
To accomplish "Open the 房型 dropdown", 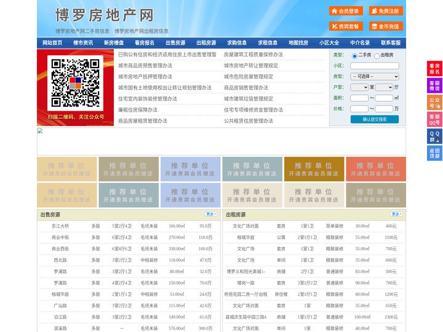I will (x=375, y=76).
